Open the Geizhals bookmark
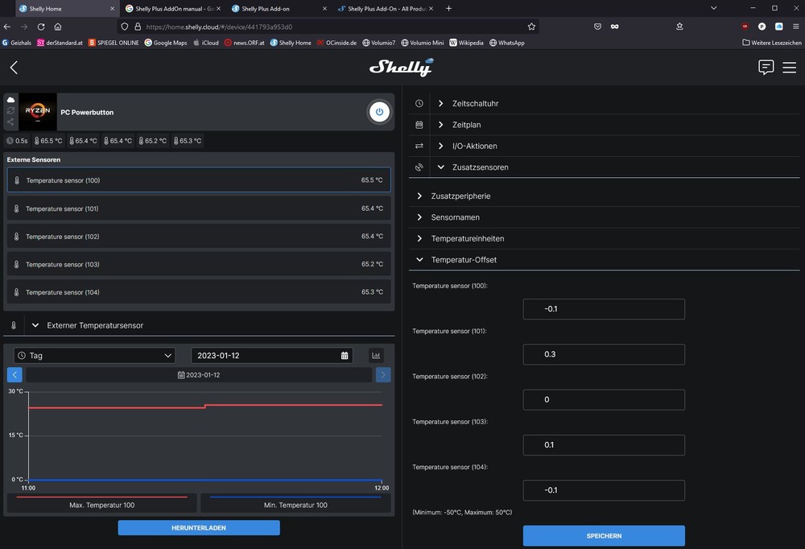Screen dimensions: 805x549 pyautogui.click(x=17, y=43)
